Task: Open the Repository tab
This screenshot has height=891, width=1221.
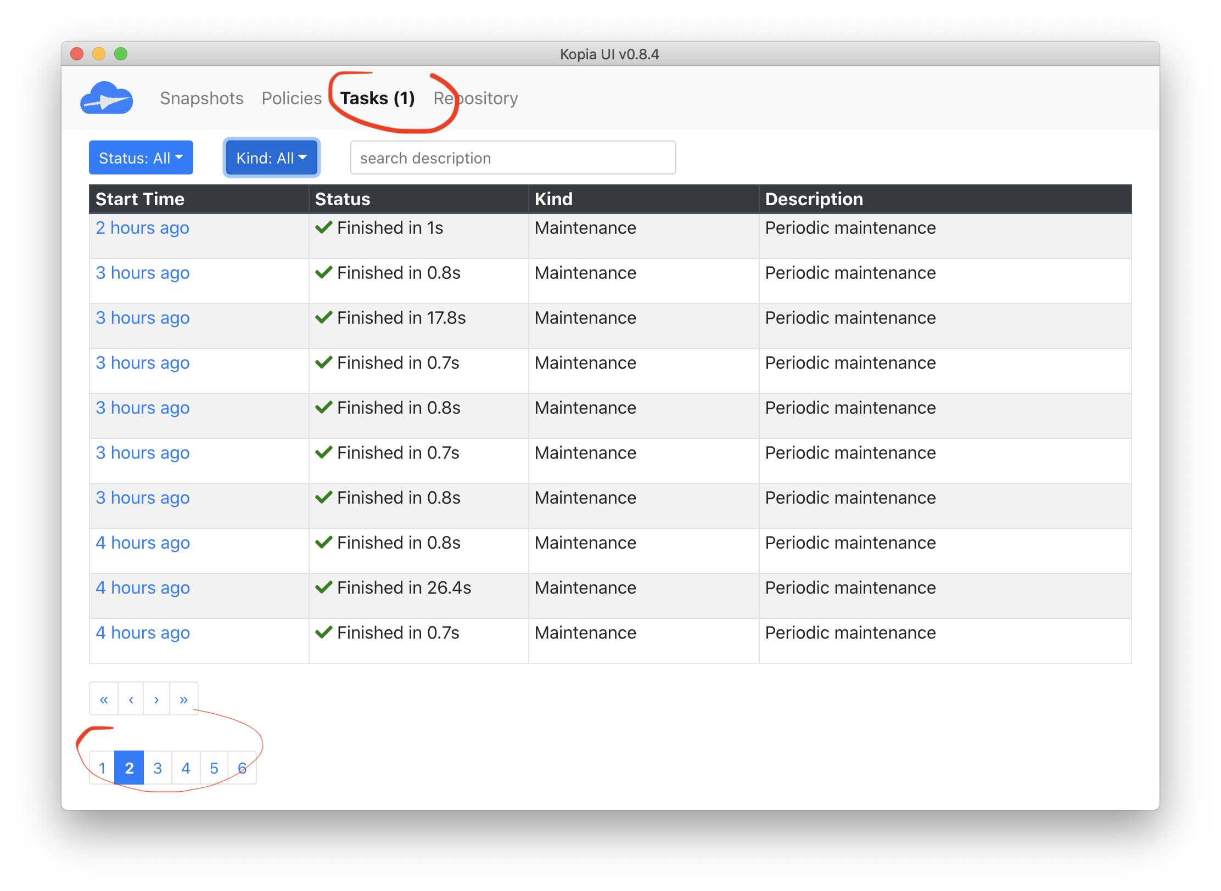Action: [475, 98]
